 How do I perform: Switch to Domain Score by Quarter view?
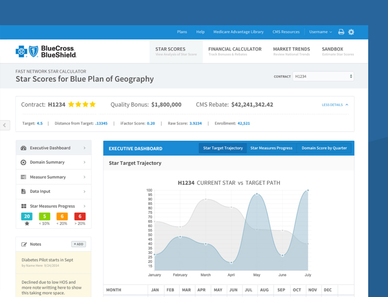324,148
